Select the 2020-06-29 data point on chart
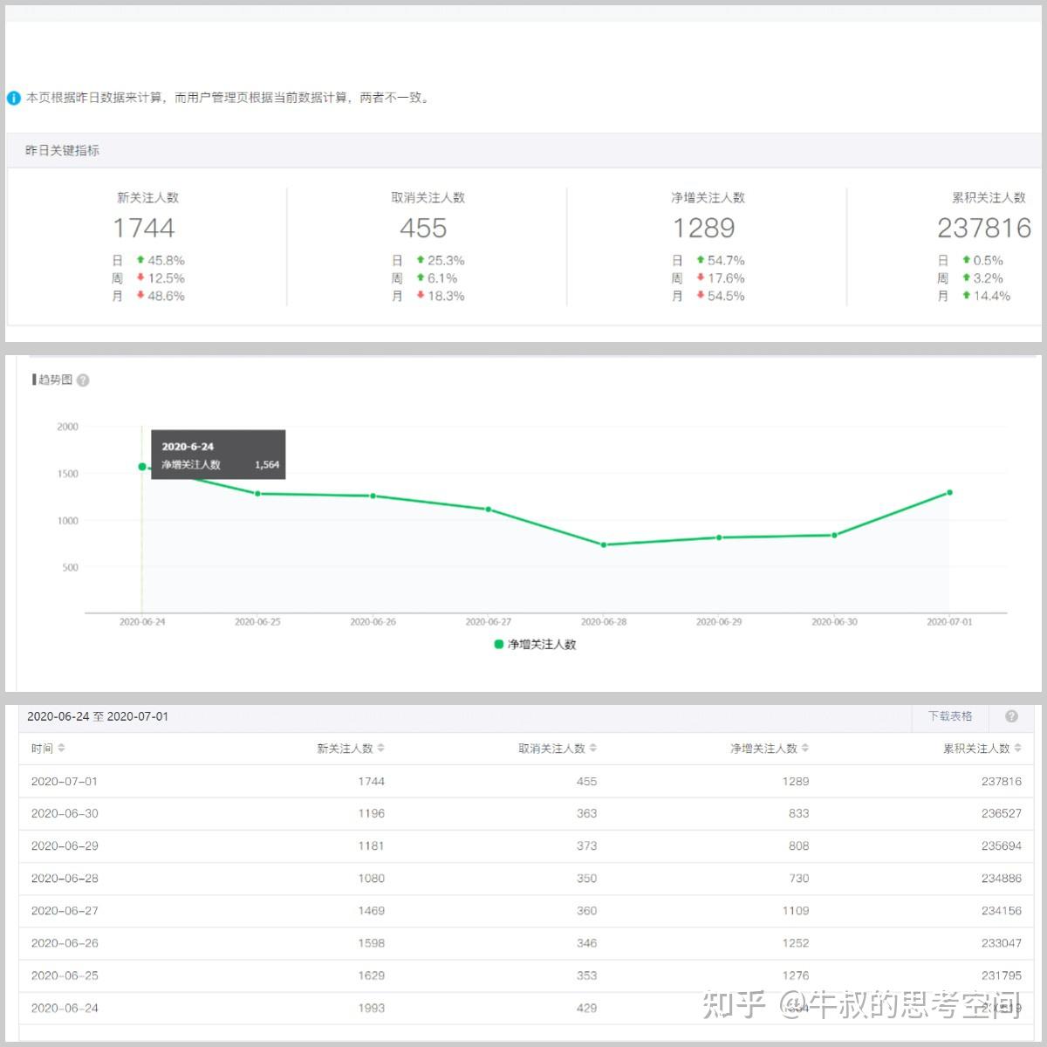The width and height of the screenshot is (1047, 1047). coord(719,537)
